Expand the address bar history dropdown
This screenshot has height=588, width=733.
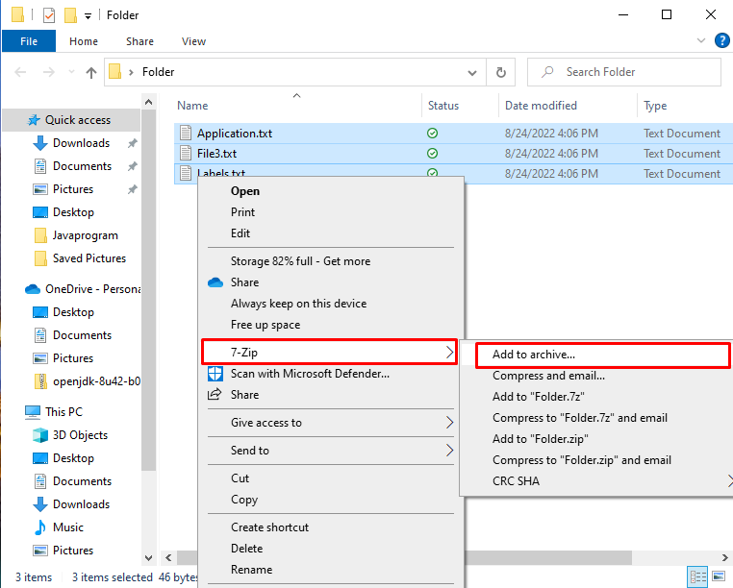pos(471,72)
